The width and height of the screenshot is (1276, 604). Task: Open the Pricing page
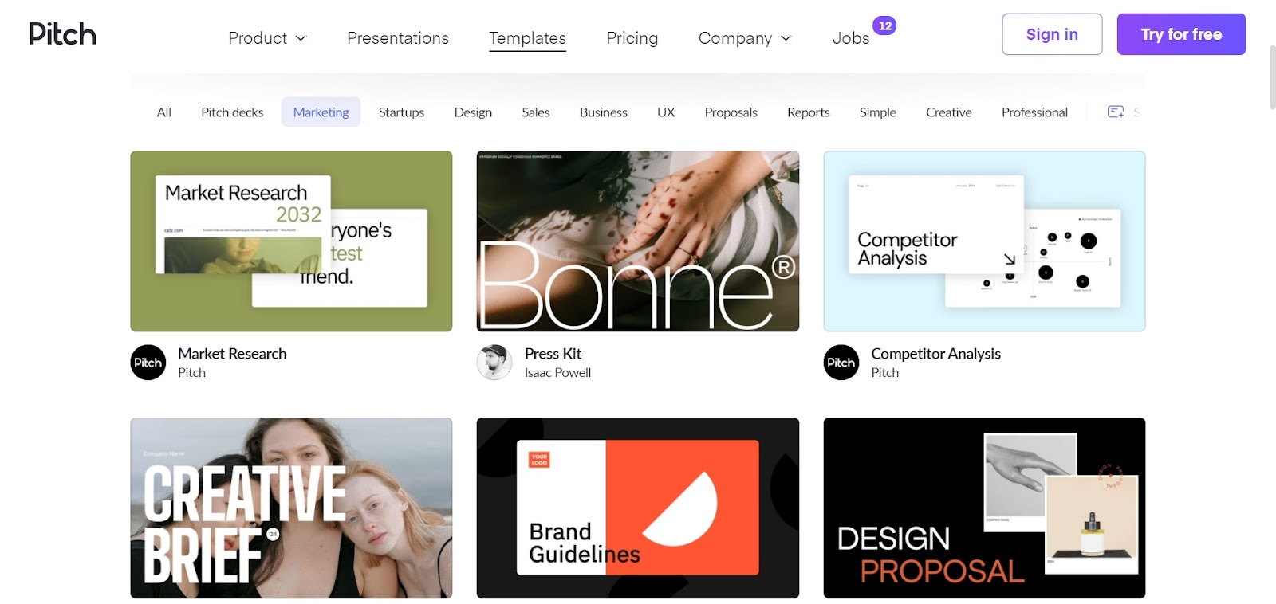click(632, 38)
